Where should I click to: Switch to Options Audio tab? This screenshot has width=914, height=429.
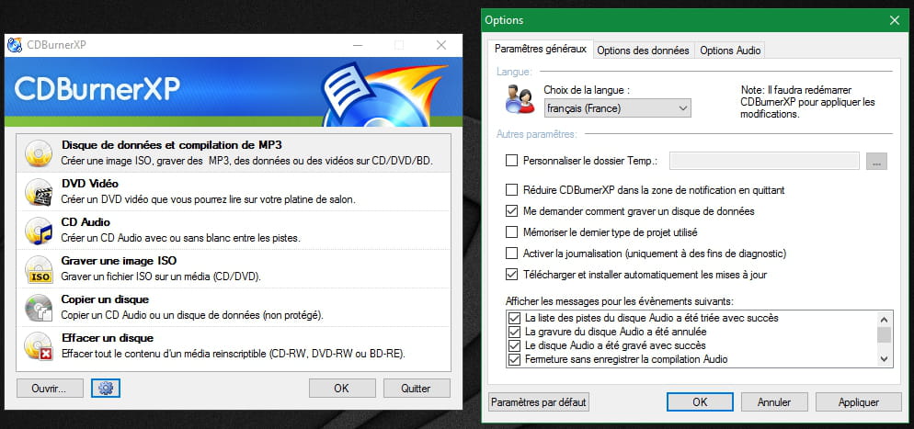coord(730,51)
